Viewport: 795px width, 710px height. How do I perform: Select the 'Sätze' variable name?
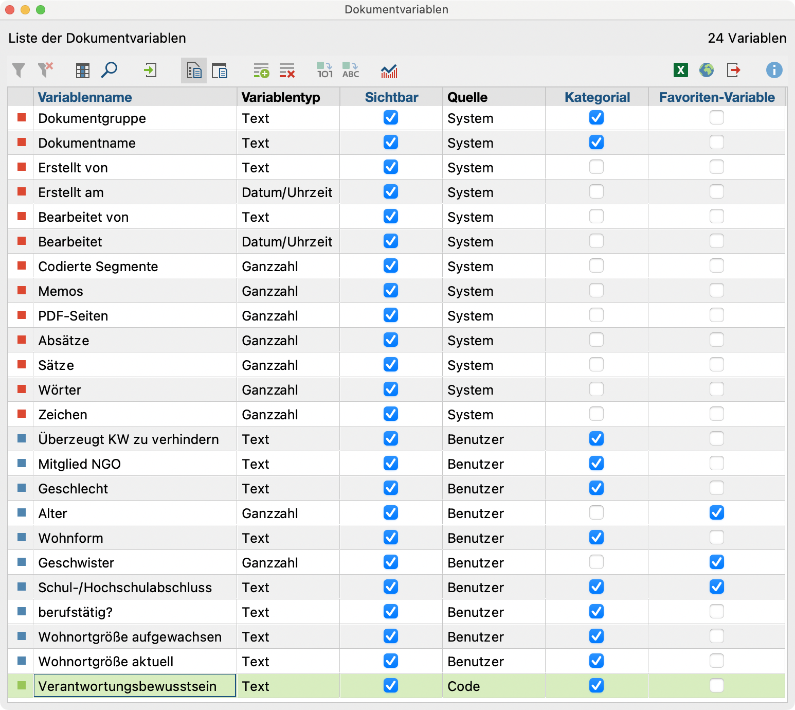[x=56, y=365]
